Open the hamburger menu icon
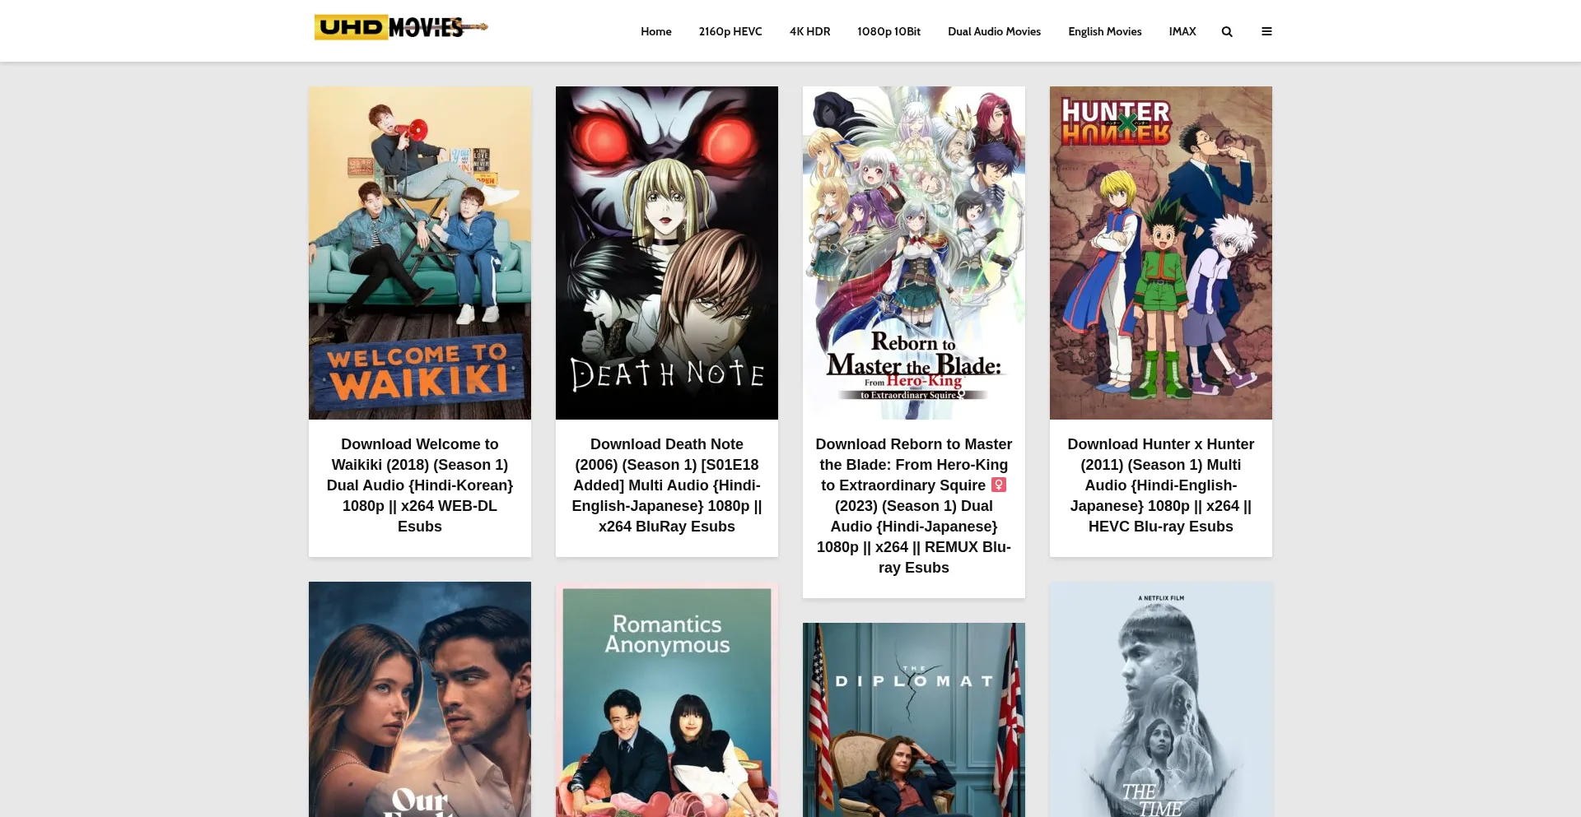This screenshot has height=817, width=1581. pyautogui.click(x=1266, y=32)
